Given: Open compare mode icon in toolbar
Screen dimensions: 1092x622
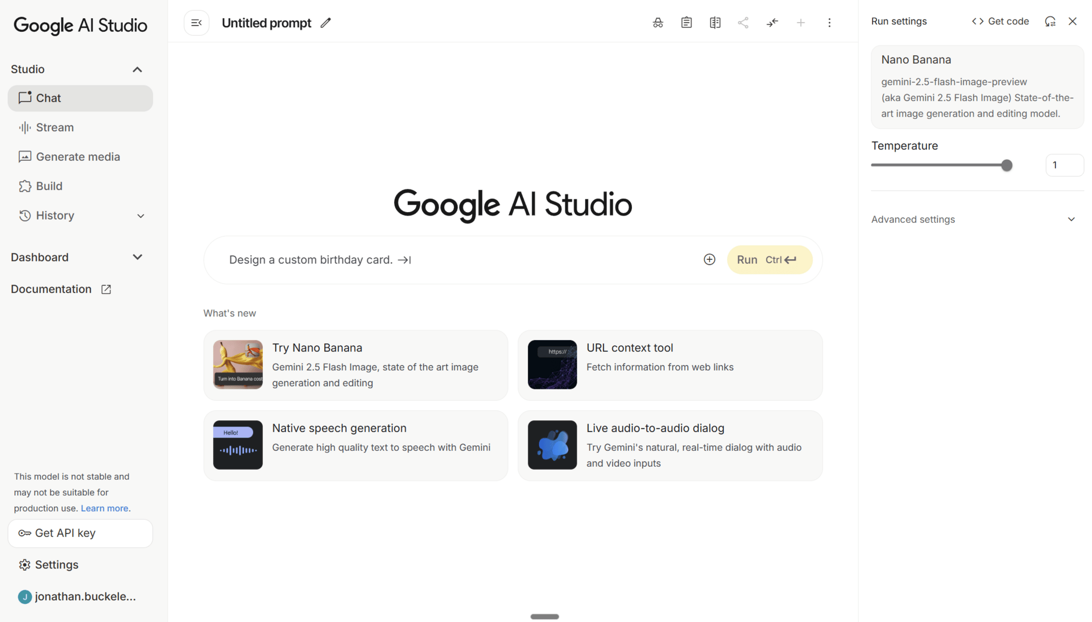Looking at the screenshot, I should 715,23.
